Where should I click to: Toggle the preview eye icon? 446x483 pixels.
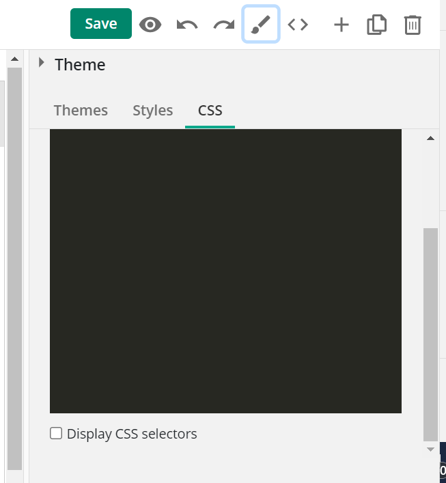point(150,25)
